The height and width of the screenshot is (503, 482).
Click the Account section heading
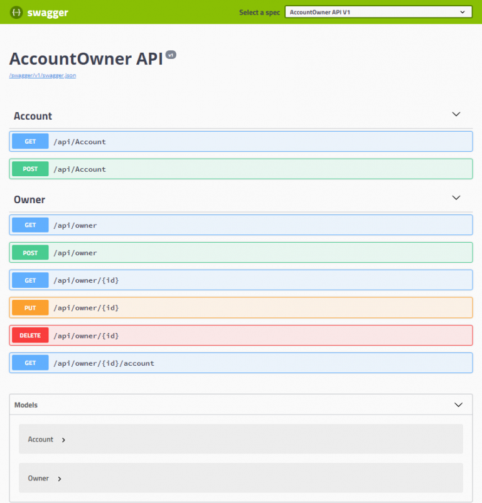pyautogui.click(x=33, y=116)
